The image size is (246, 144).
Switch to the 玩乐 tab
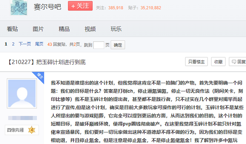116,29
